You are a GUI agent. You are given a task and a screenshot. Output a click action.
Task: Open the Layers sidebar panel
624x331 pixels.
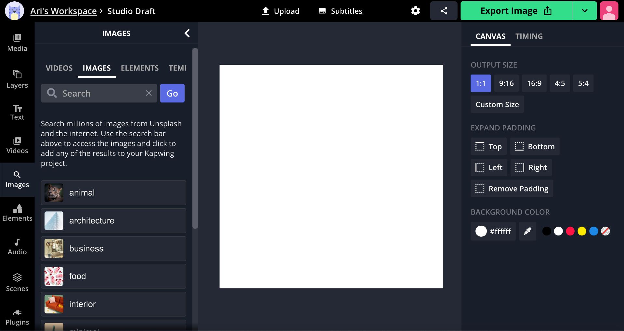[17, 79]
